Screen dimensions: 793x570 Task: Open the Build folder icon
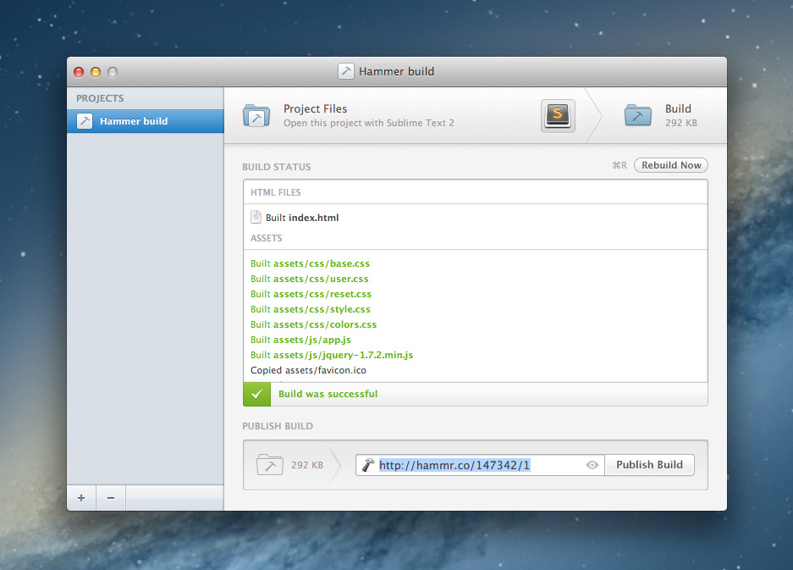[638, 115]
